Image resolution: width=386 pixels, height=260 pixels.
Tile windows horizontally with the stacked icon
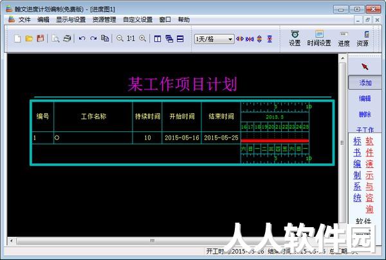180,39
